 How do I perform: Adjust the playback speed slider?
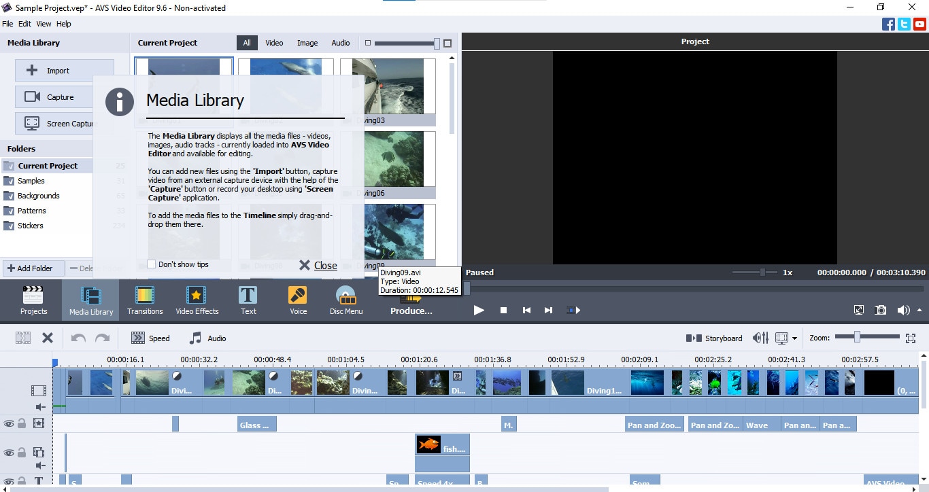tap(754, 272)
